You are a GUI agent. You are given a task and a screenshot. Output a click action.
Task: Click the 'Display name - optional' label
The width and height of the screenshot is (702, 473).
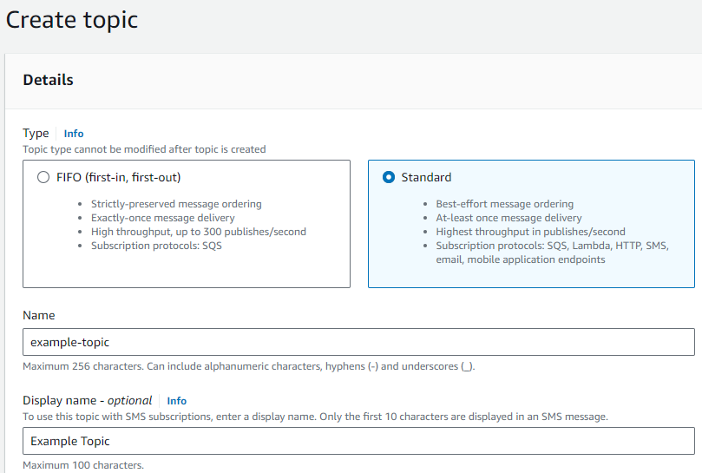[88, 401]
